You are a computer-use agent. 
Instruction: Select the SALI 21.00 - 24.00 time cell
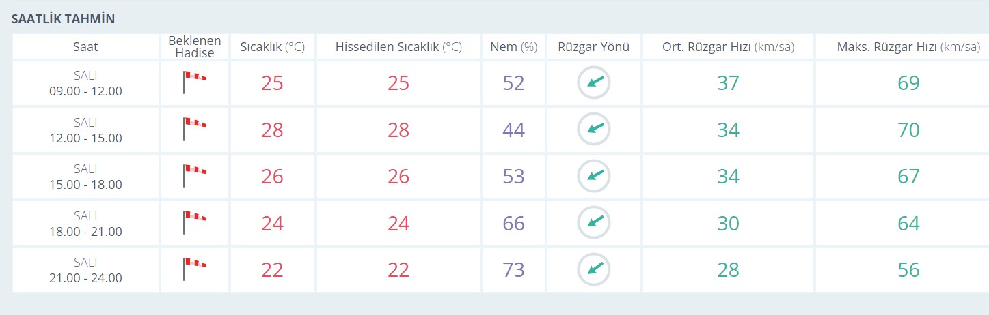pyautogui.click(x=85, y=269)
